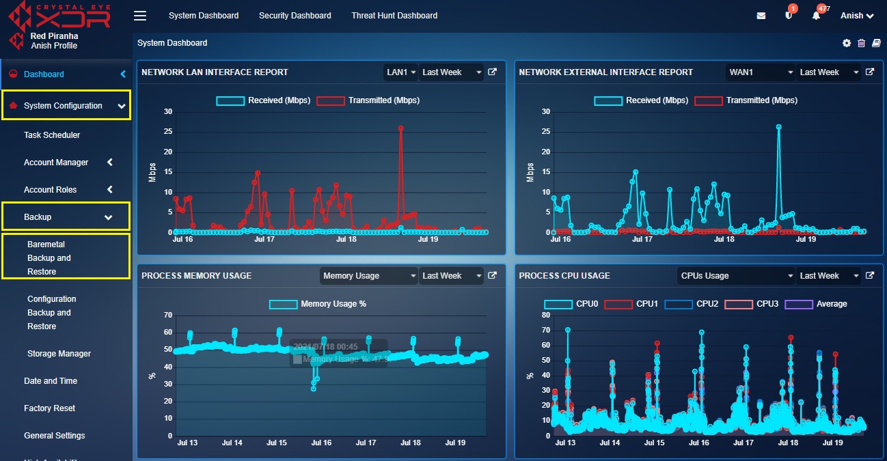Open the CPUs Usage type dropdown
This screenshot has width=887, height=461.
[737, 275]
